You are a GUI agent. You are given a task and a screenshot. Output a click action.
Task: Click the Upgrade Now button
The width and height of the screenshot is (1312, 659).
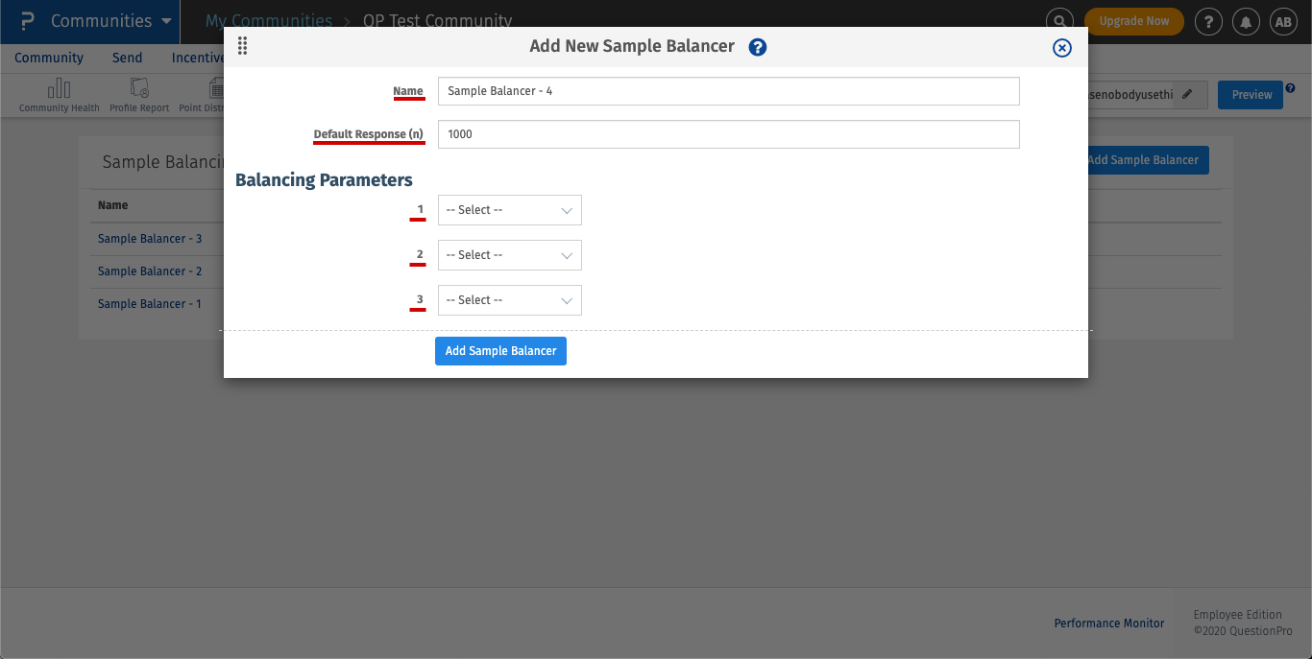(1133, 21)
